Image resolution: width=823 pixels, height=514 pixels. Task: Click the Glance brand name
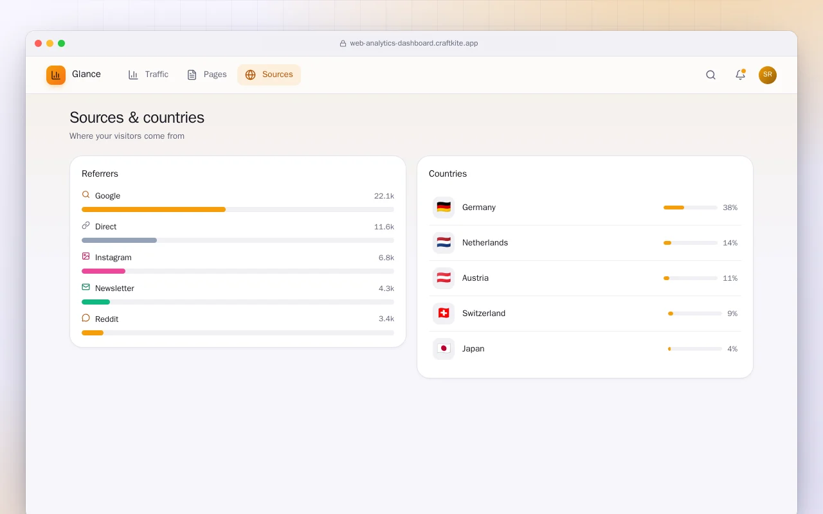86,74
